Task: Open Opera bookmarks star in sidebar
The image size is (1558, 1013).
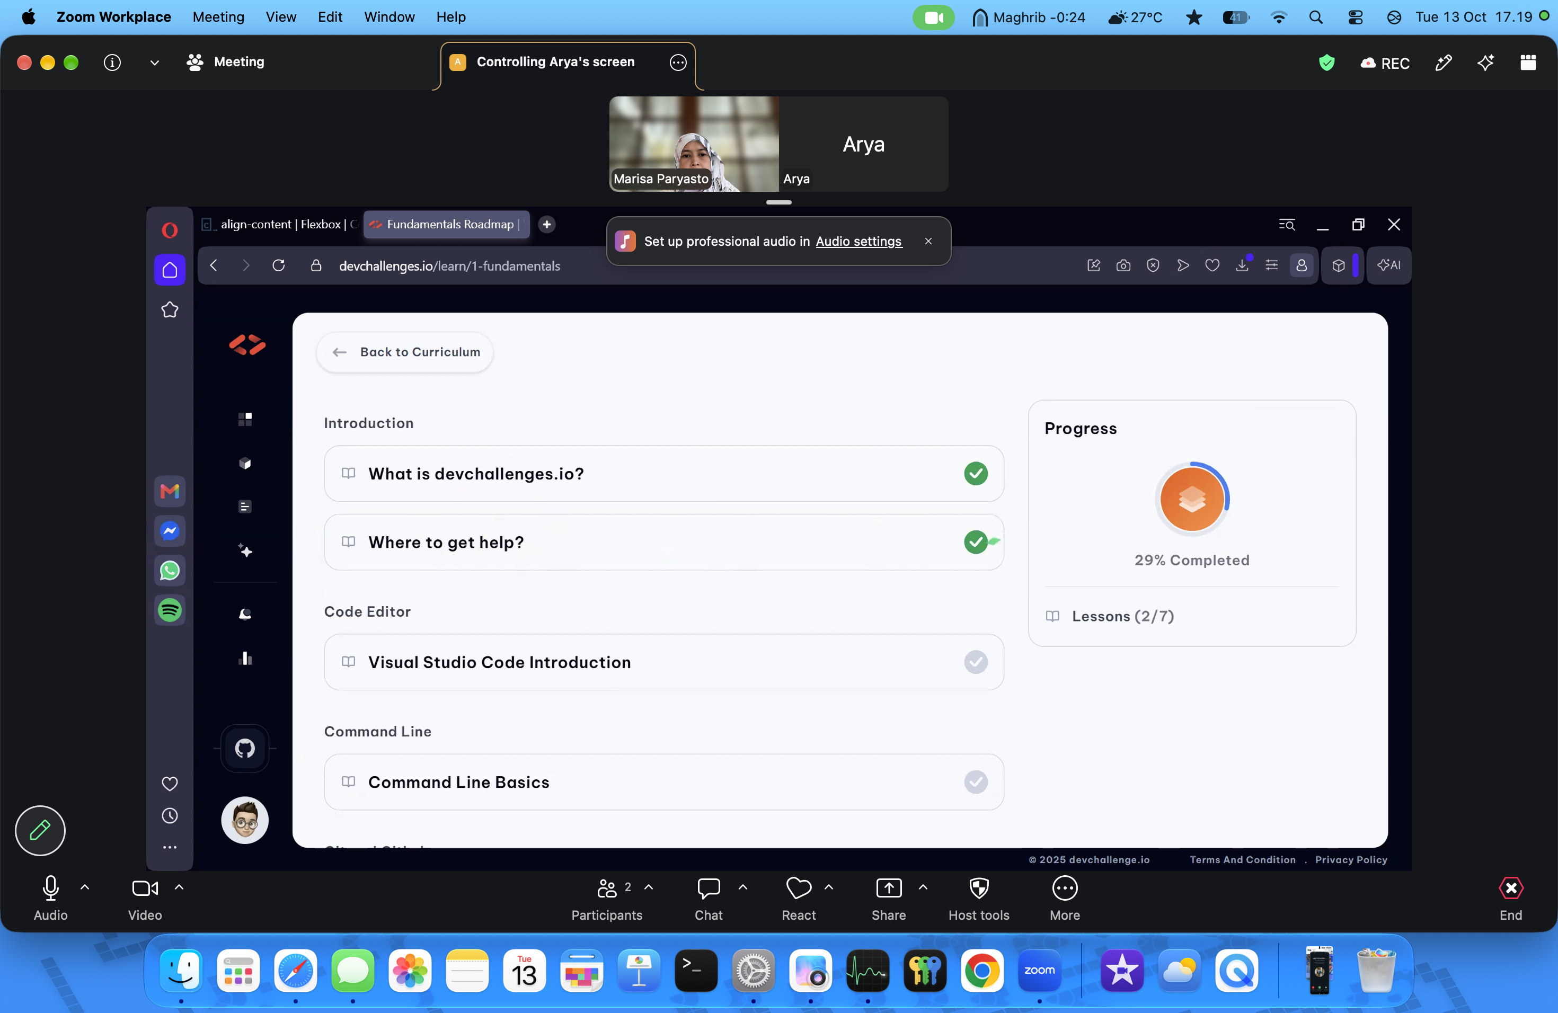Action: point(170,309)
